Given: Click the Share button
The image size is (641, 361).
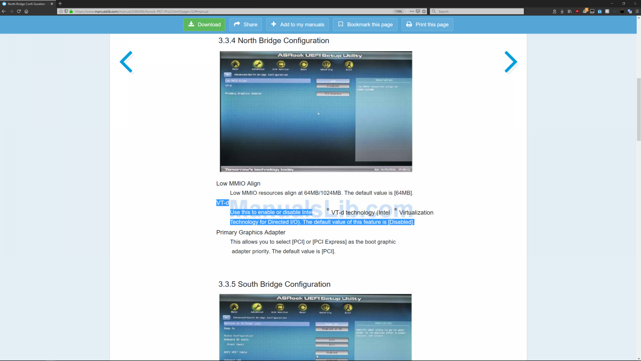Looking at the screenshot, I should [245, 24].
